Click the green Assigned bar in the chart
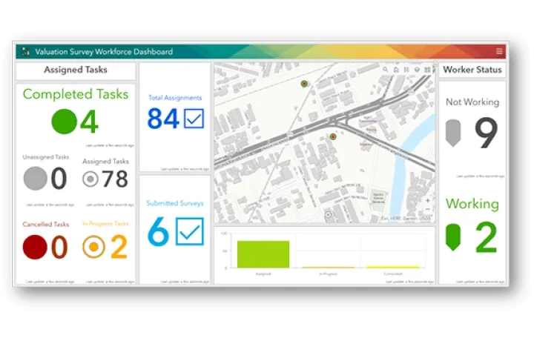The width and height of the screenshot is (534, 341). coord(263,254)
